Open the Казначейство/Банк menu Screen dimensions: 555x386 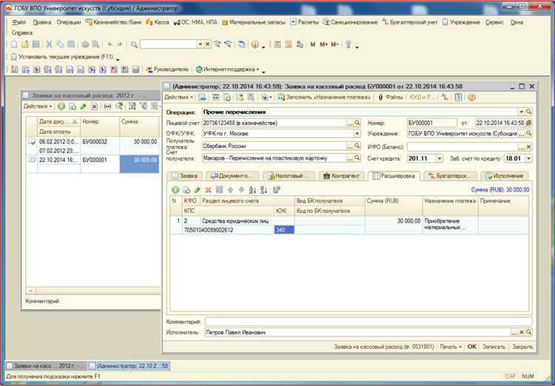(114, 22)
